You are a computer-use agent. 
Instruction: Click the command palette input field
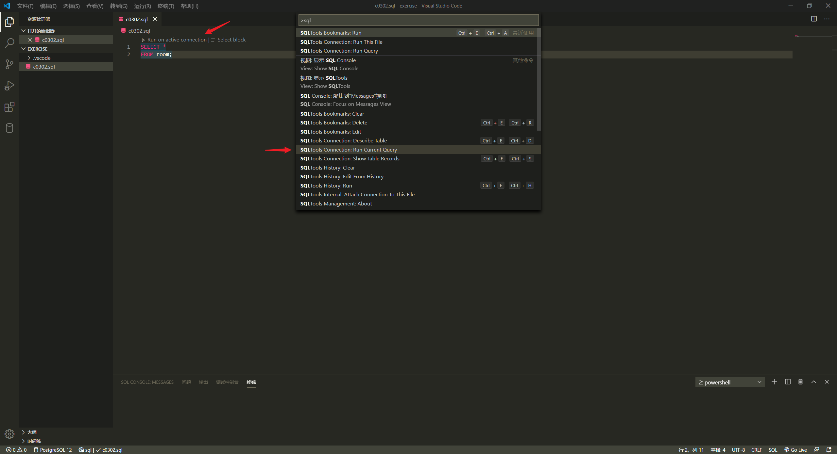point(418,20)
